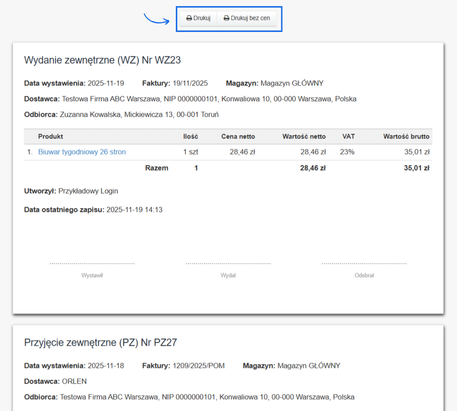Click the Odebrał signature line
This screenshot has height=411, width=457.
pos(364,263)
